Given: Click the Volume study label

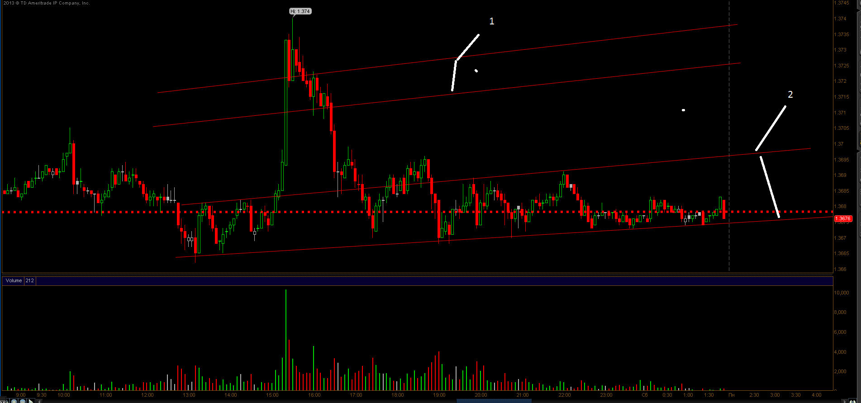Looking at the screenshot, I should 14,280.
